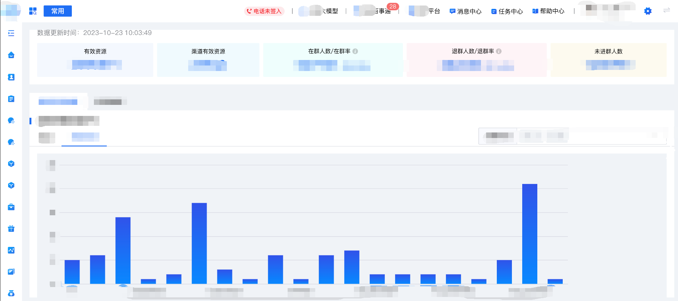Open the sidebar presentation board icon
The image size is (678, 301).
coord(11,272)
